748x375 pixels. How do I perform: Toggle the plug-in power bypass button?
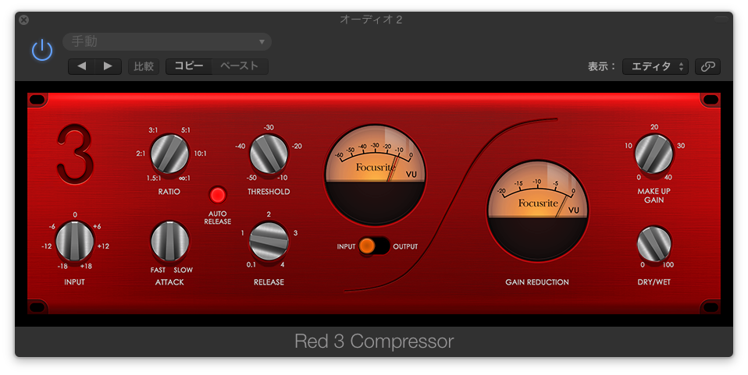(42, 51)
